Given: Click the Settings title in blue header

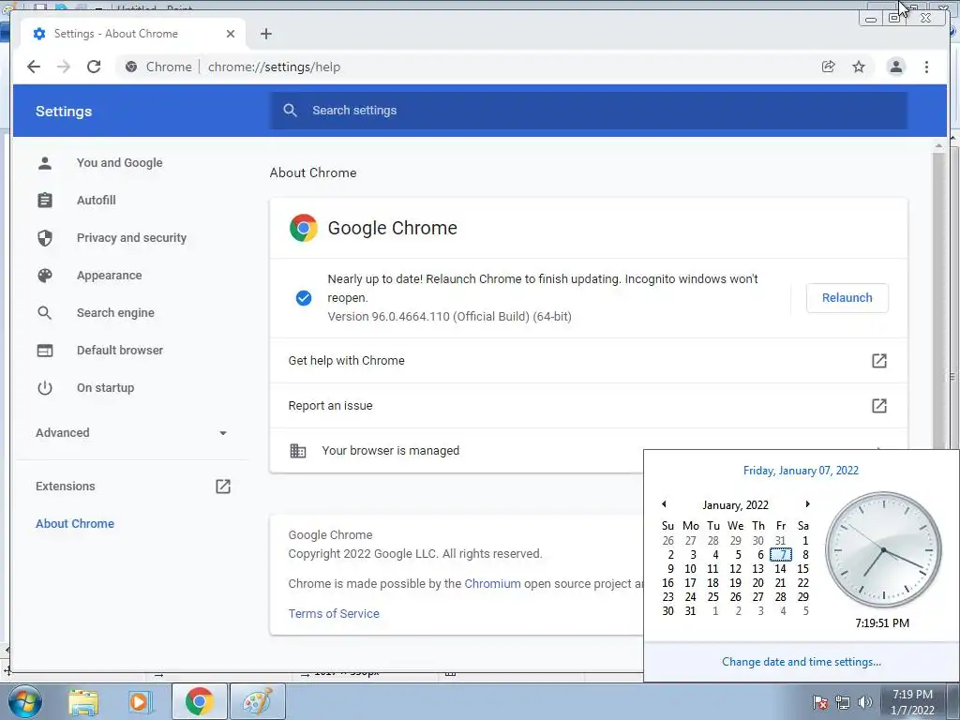Looking at the screenshot, I should click(x=64, y=112).
